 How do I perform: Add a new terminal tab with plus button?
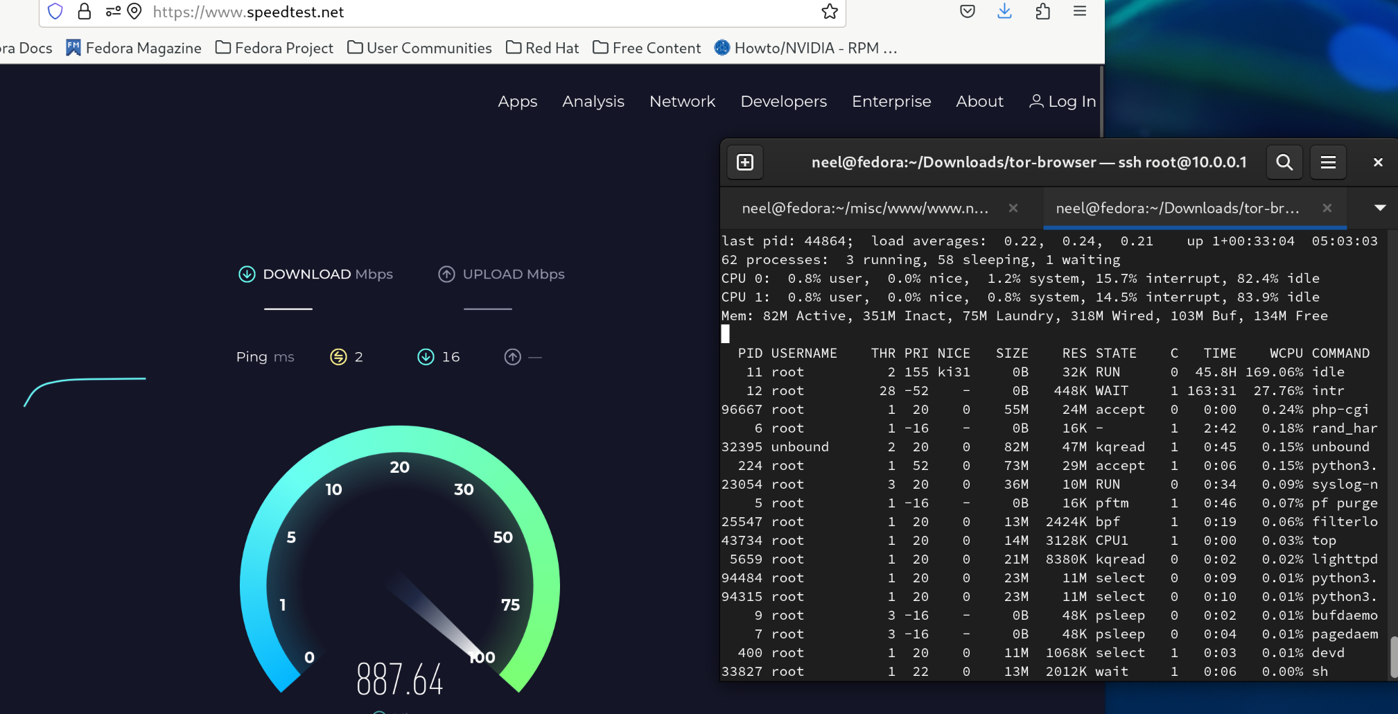click(x=745, y=162)
